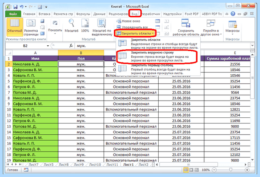Image resolution: width=260 pixels, height=177 pixels.
Task: Open Customize Quick Access Toolbar dropdown
Action: [46, 7]
